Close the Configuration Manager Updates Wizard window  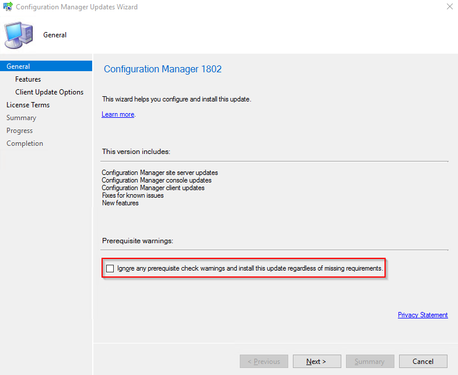[x=449, y=6]
